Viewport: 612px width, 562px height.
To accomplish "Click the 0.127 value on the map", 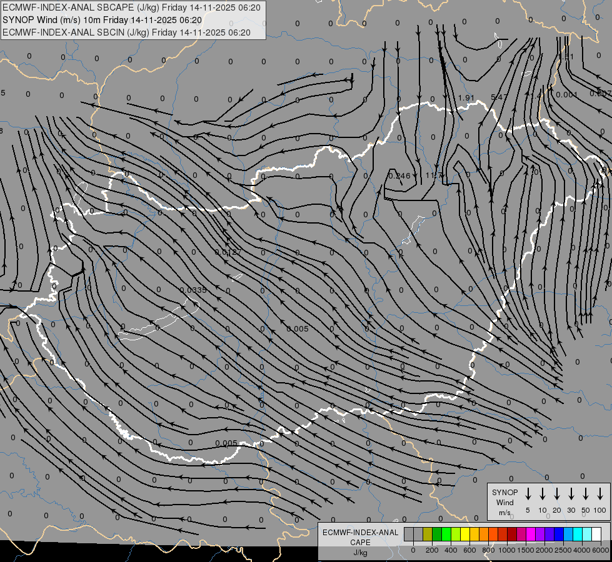I will click(228, 252).
